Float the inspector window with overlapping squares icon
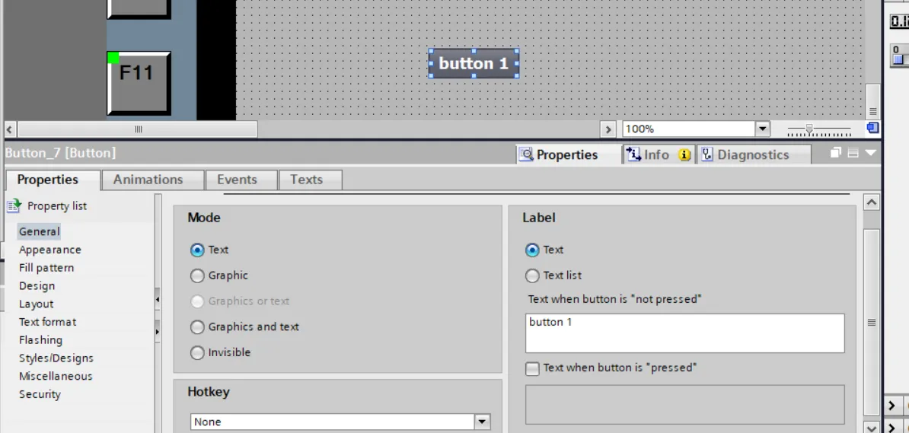This screenshot has height=433, width=909. 835,153
